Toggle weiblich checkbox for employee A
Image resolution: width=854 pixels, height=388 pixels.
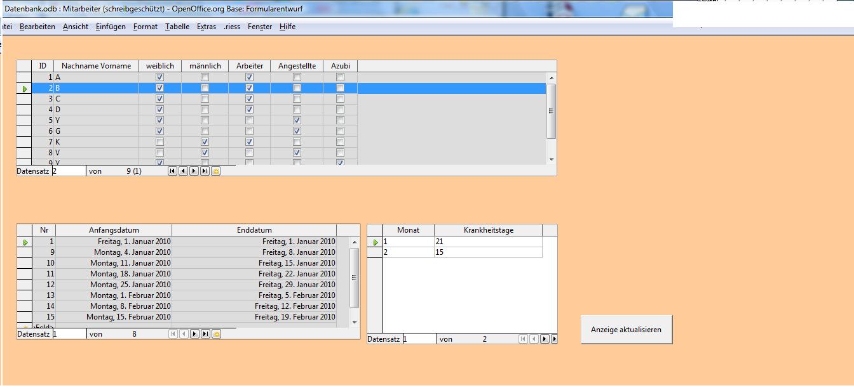159,77
